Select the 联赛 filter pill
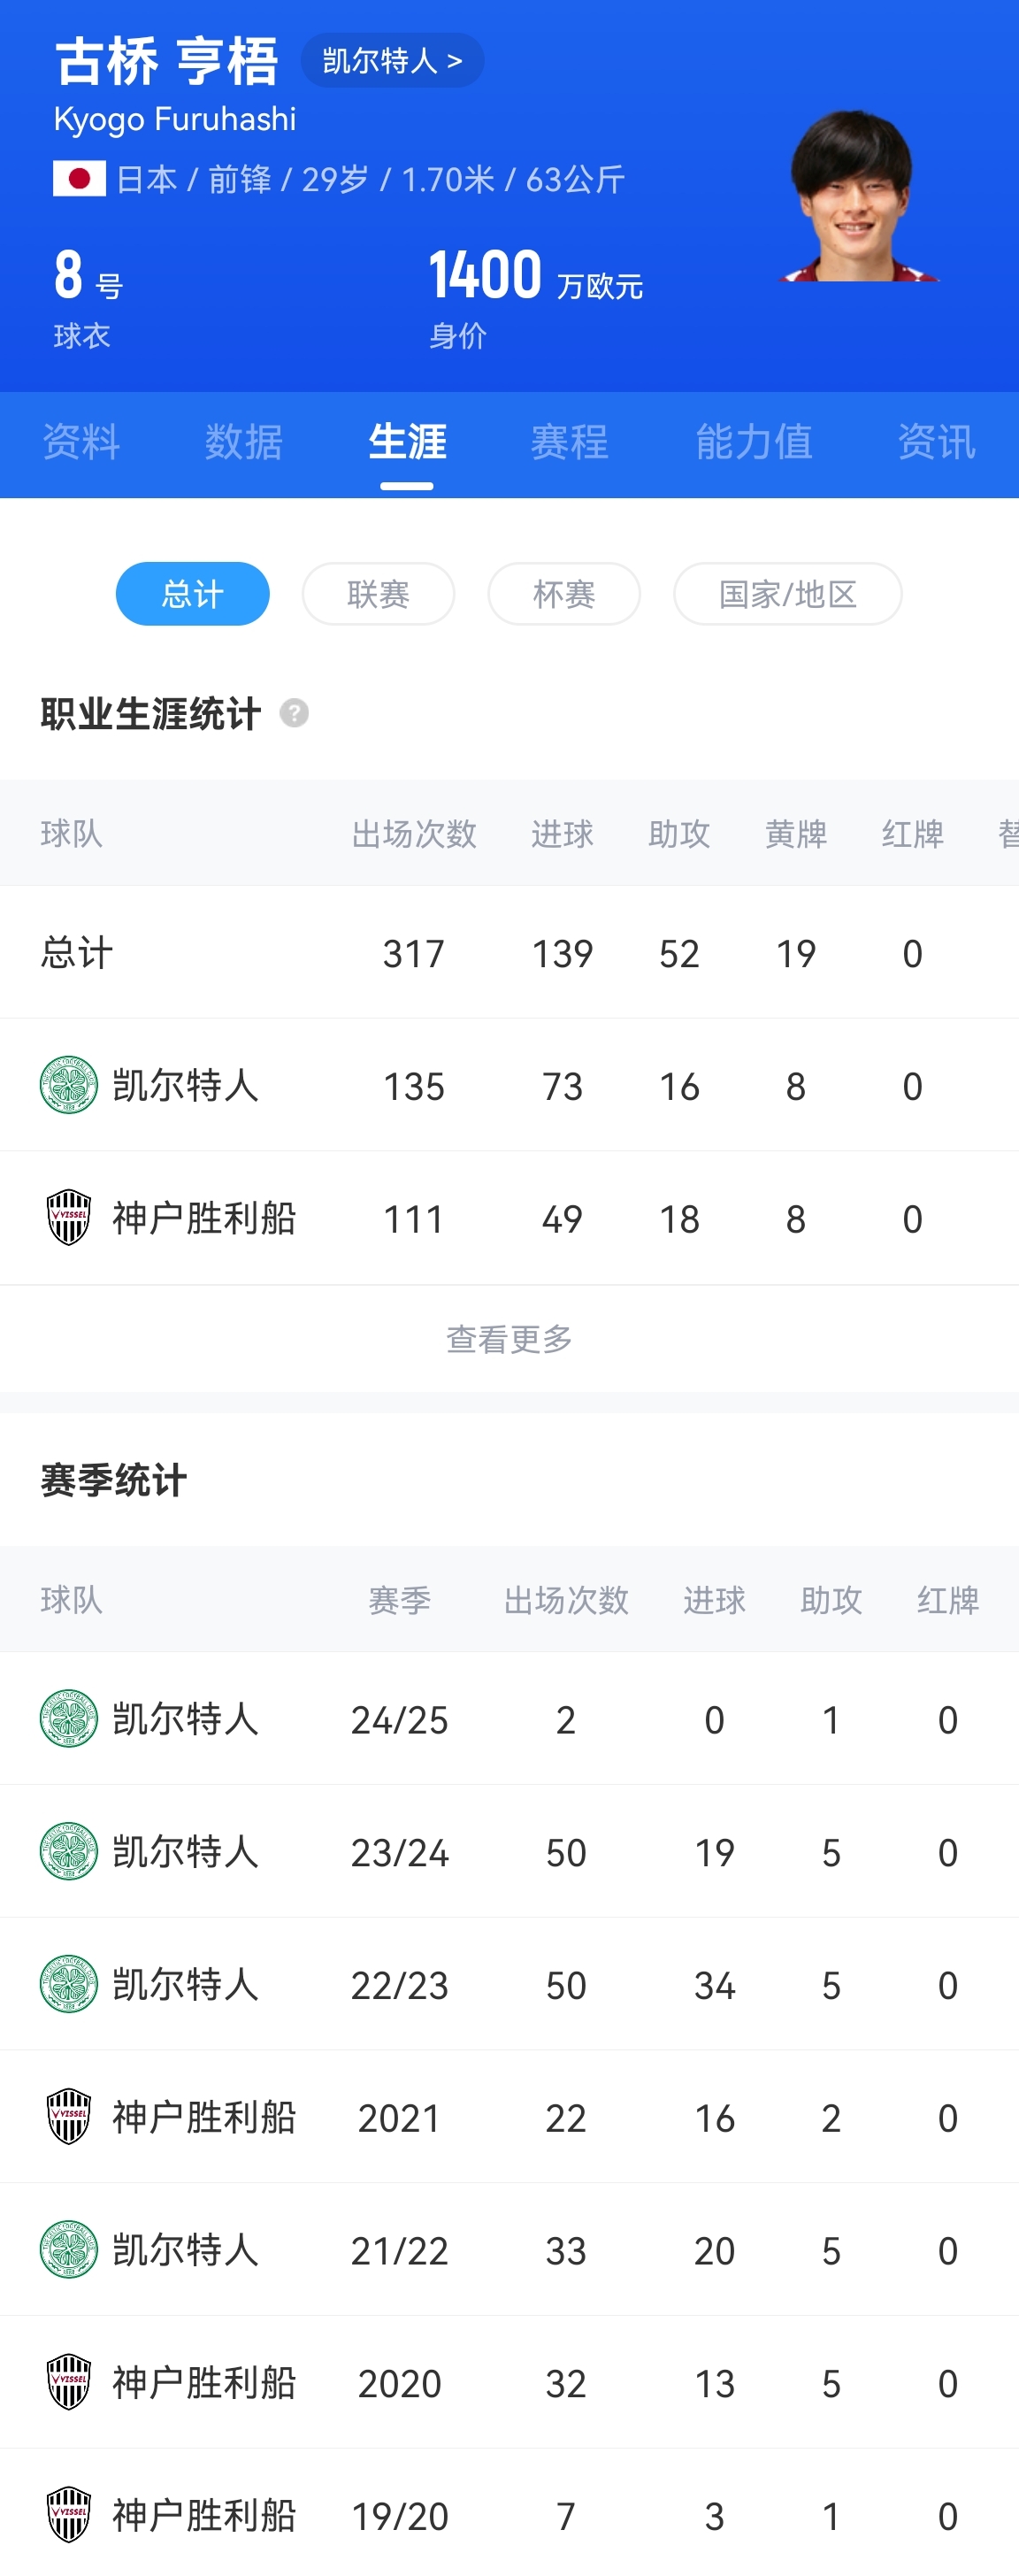 378,594
